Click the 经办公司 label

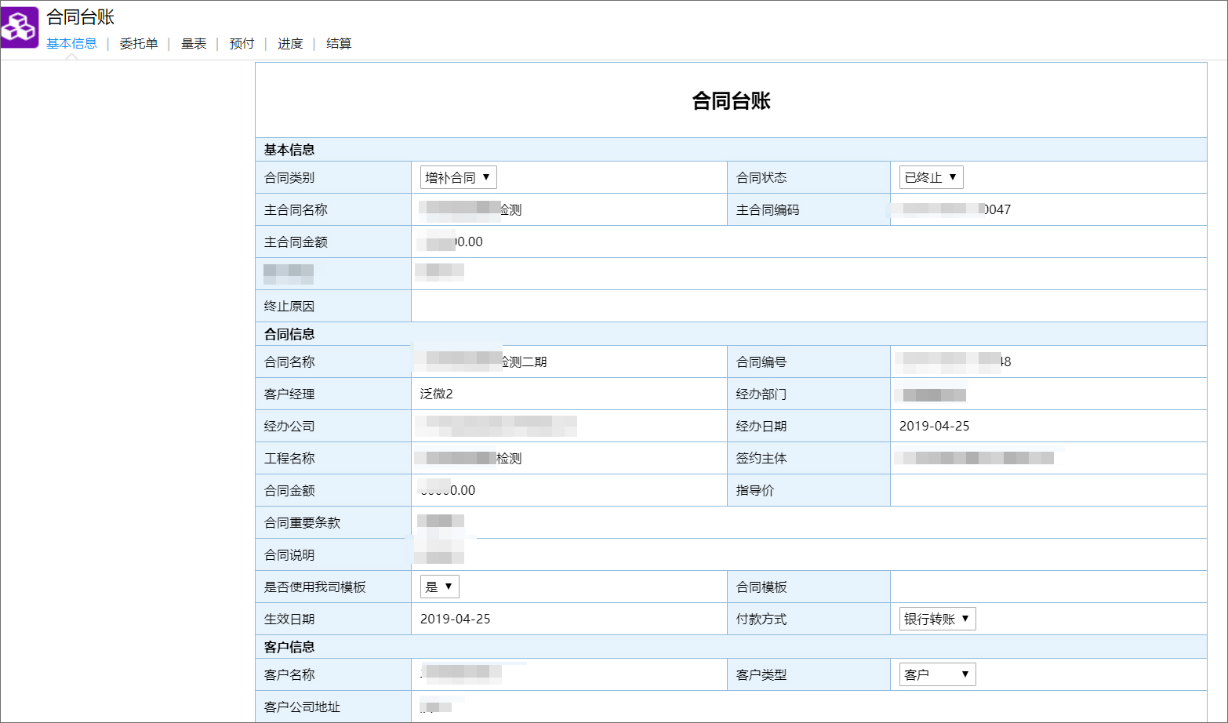[x=289, y=426]
